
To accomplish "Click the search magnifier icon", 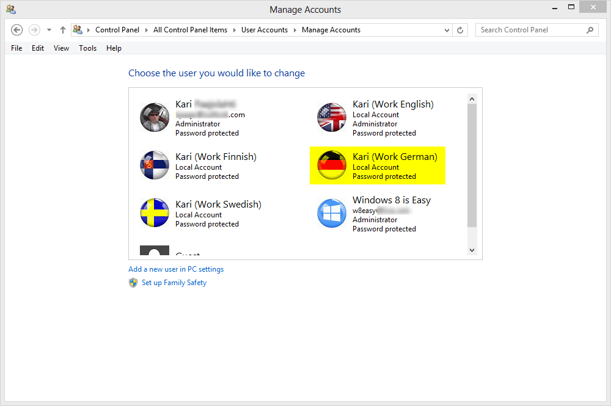I will point(590,30).
